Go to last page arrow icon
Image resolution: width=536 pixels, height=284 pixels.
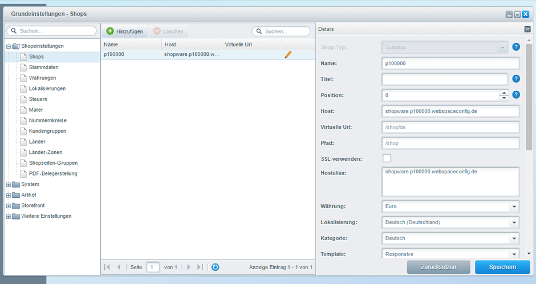200,267
